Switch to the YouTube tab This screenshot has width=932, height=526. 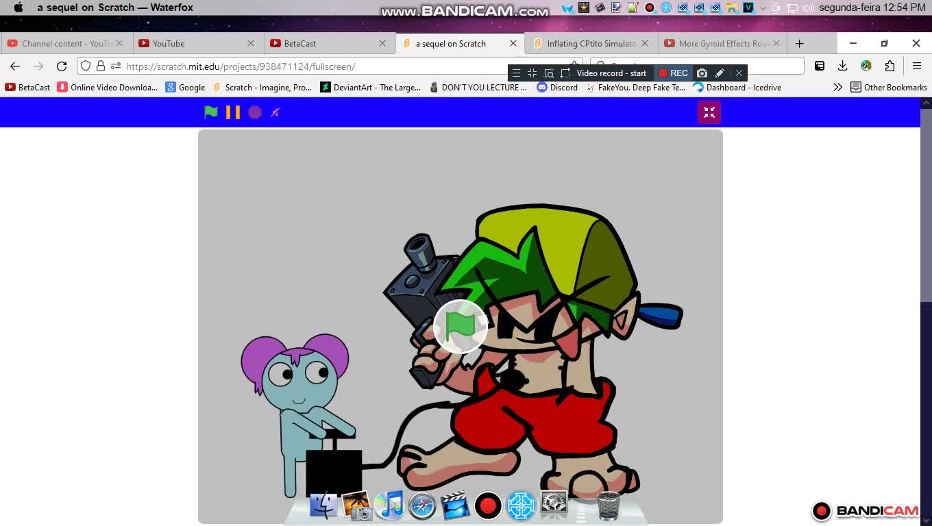point(197,43)
